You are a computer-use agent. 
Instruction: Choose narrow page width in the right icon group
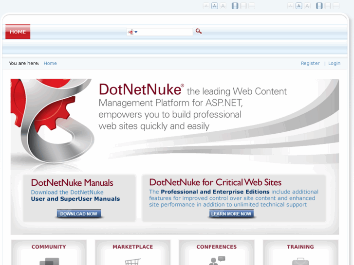pos(319,6)
